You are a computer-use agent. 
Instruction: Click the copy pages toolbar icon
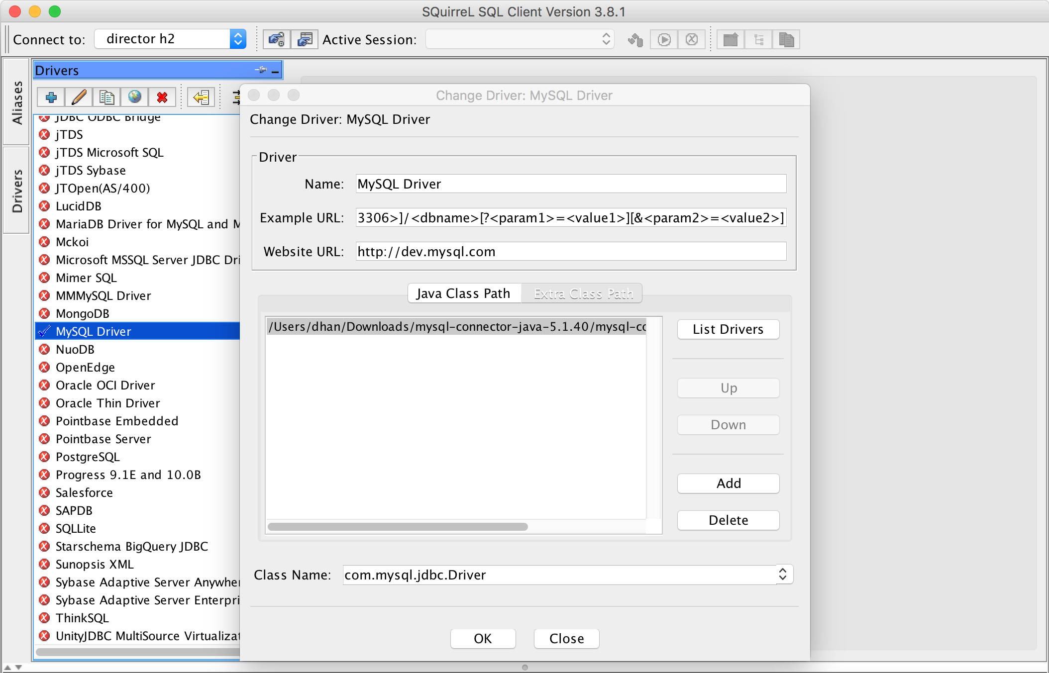coord(786,39)
